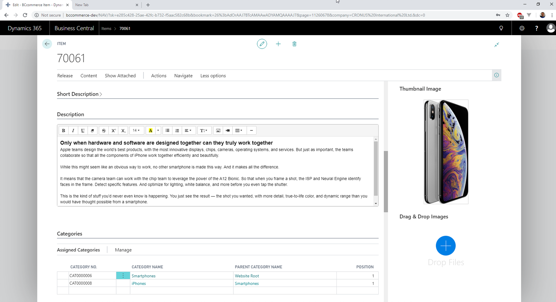Apply the yellow highlight text color

pos(151,130)
